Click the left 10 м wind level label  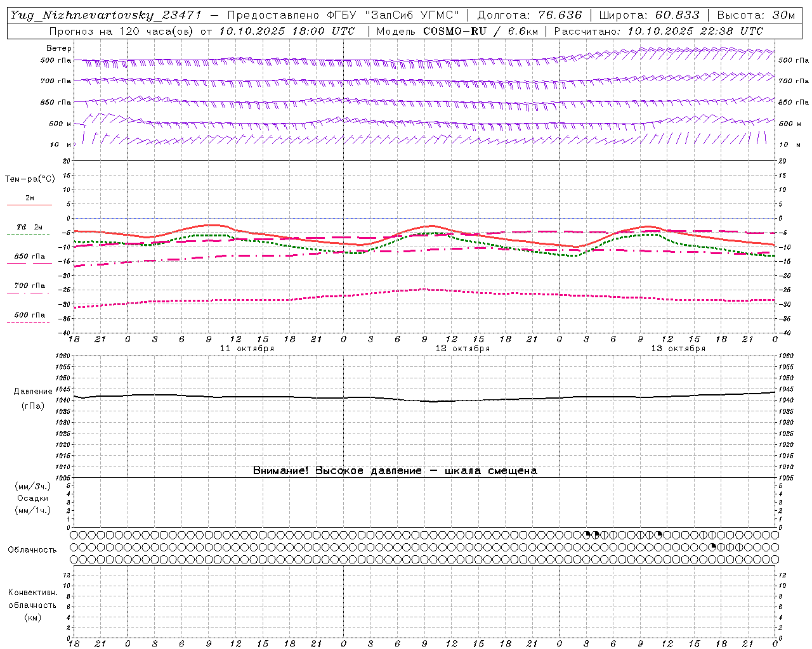click(x=61, y=145)
